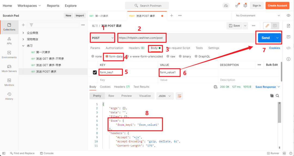Image resolution: width=294 pixels, height=156 pixels.
Task: Toggle sidebar icon at bottom left
Action: (4, 153)
